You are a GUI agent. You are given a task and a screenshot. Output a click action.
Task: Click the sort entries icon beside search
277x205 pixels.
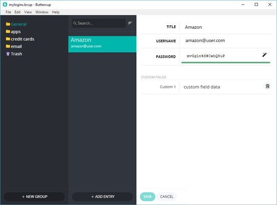tap(130, 23)
